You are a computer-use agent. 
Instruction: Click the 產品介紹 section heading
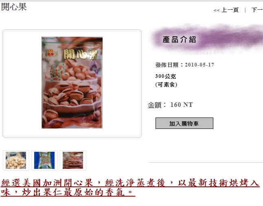[x=179, y=40]
